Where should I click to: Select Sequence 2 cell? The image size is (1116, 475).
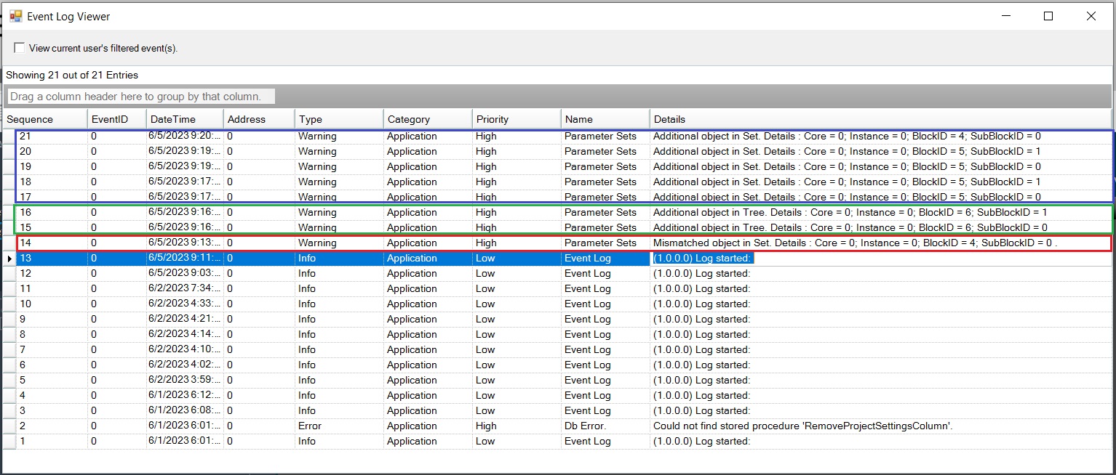tap(52, 426)
